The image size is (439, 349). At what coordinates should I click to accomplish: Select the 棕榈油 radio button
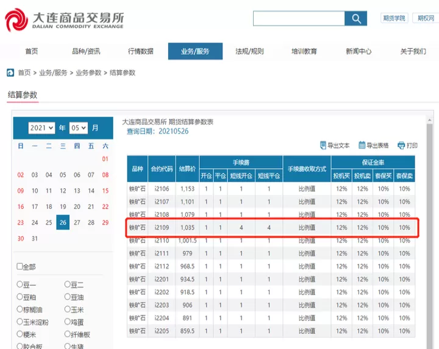click(20, 309)
